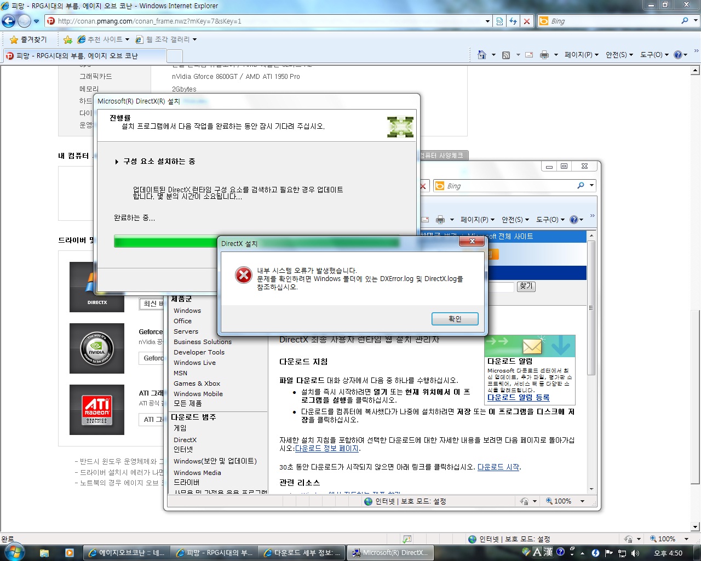
Task: Click the NVIDIA driver icon on the page
Action: pyautogui.click(x=97, y=348)
